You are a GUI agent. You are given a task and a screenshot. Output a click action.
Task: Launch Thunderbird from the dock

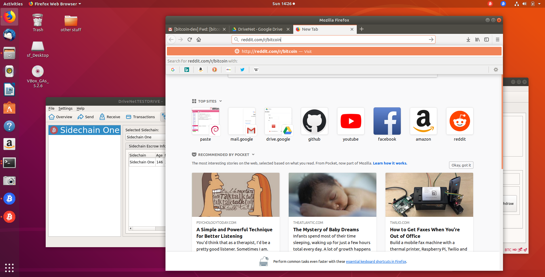(x=9, y=35)
